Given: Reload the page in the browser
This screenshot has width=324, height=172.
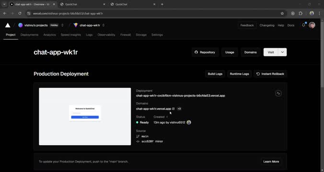Looking at the screenshot, I should [x=20, y=13].
